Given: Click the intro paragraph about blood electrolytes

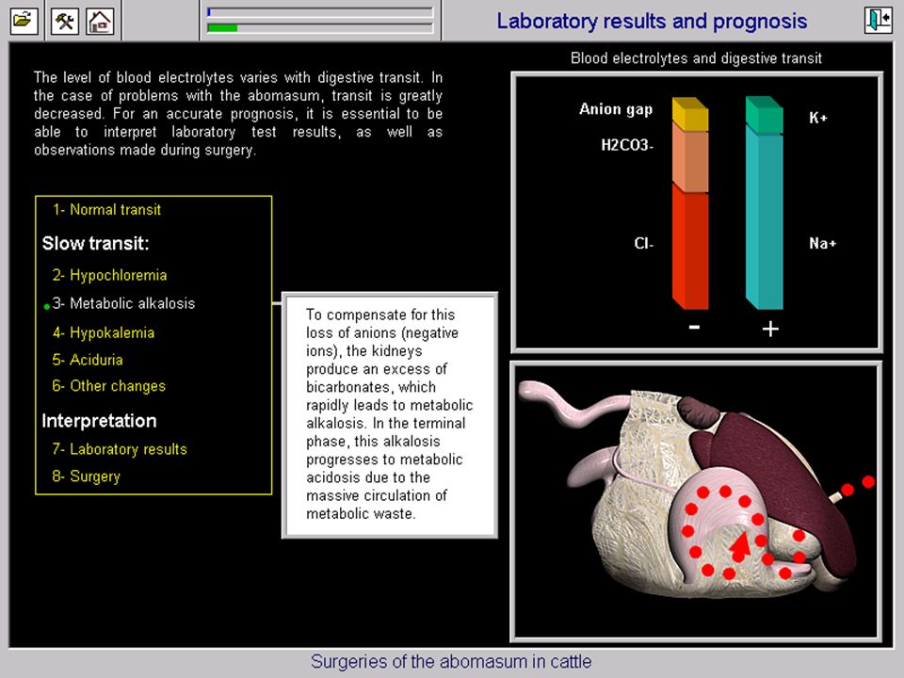Looking at the screenshot, I should 238,114.
